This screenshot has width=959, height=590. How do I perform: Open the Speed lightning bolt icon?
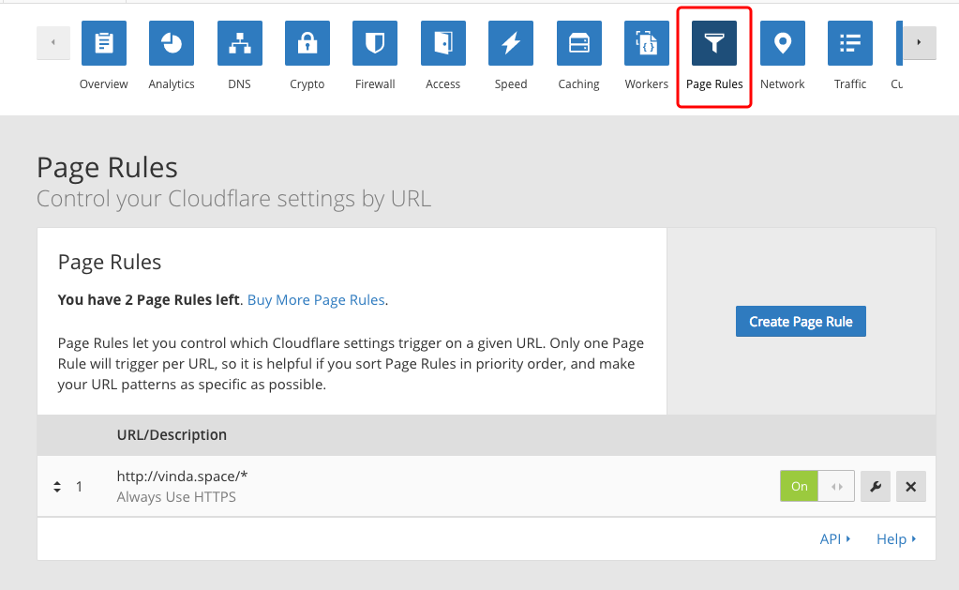click(511, 43)
